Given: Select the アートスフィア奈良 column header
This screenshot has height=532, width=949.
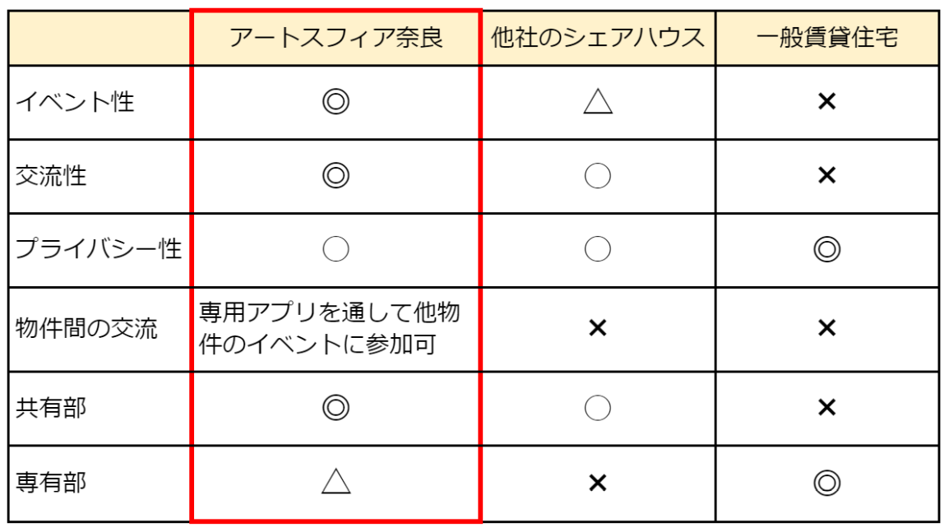Looking at the screenshot, I should pos(336,38).
